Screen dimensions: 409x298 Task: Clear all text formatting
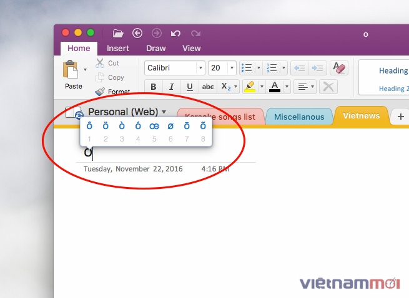pos(339,68)
